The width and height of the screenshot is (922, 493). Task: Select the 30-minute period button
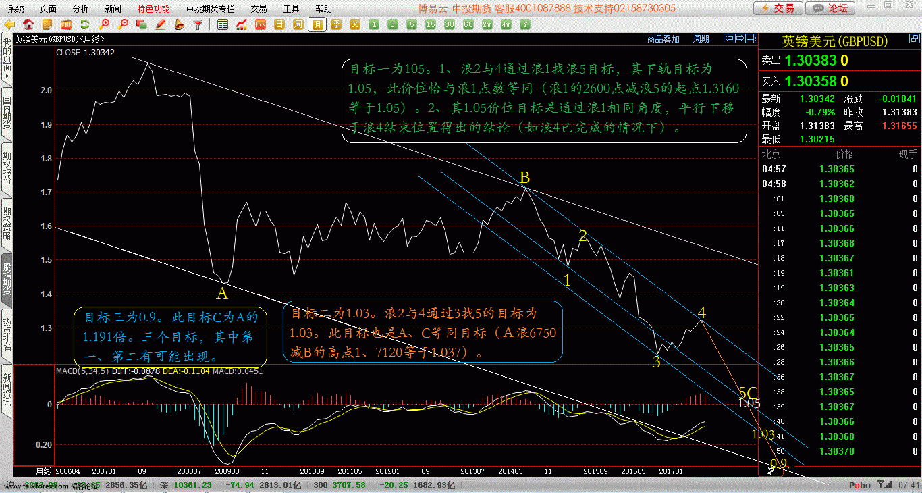click(x=450, y=24)
